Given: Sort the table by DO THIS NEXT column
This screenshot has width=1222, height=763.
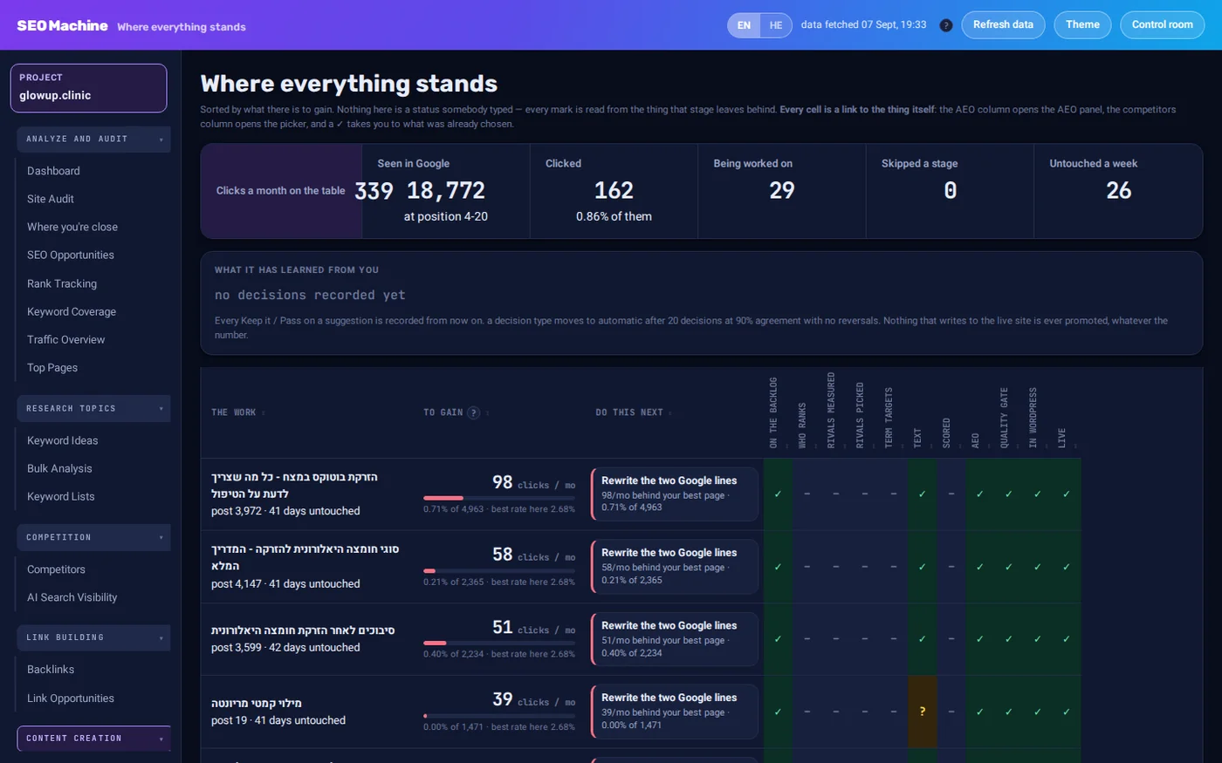Looking at the screenshot, I should tap(634, 412).
